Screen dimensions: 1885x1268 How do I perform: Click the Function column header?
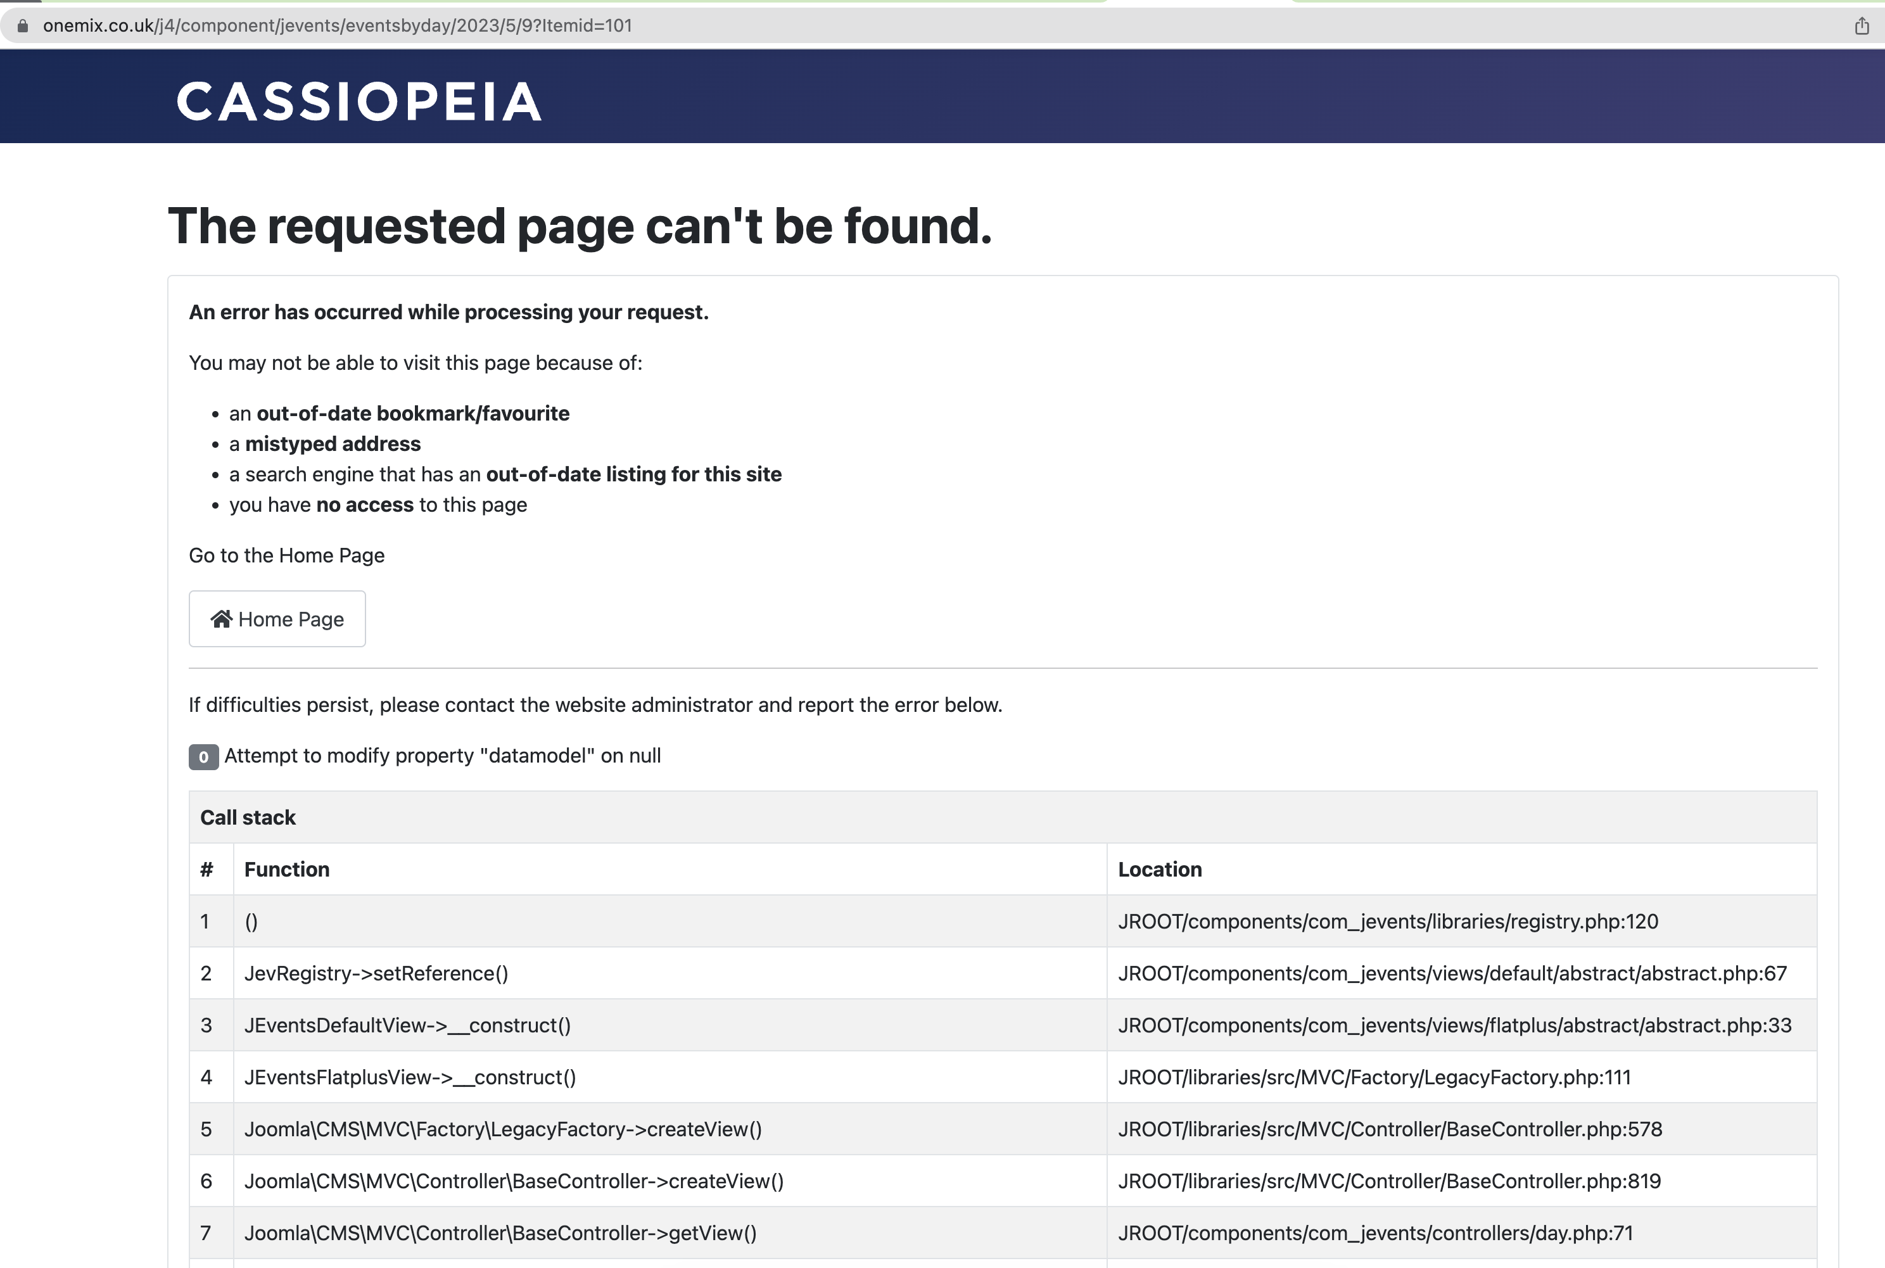[x=287, y=870]
